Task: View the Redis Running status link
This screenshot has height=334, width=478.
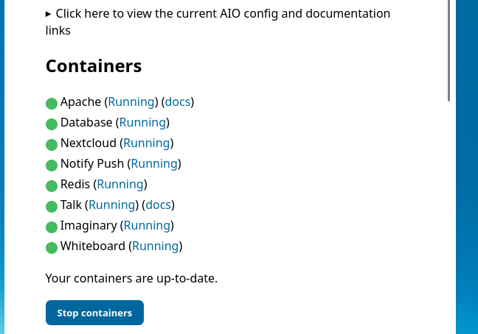Action: coord(120,184)
